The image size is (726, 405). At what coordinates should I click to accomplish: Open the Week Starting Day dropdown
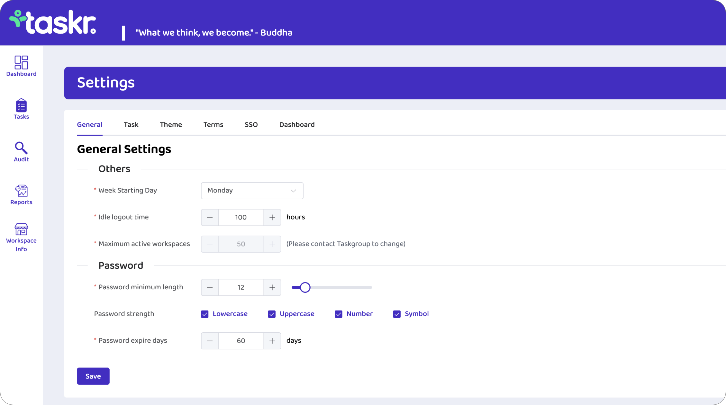coord(252,191)
